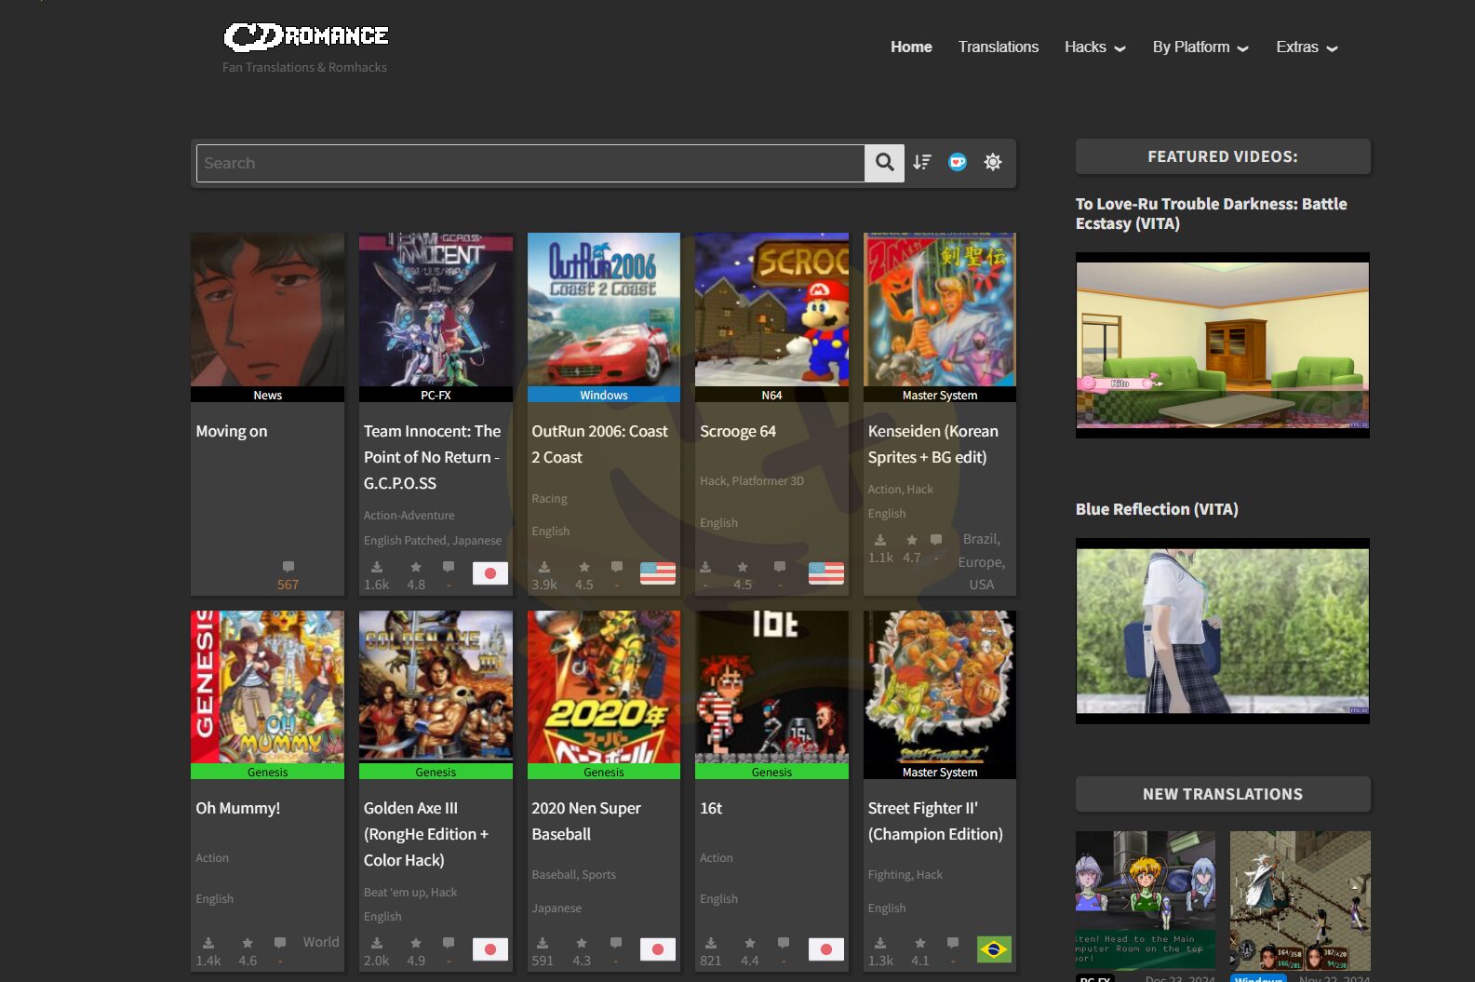Click download icon on OutRun 2006 card
This screenshot has height=982, width=1475.
544,567
